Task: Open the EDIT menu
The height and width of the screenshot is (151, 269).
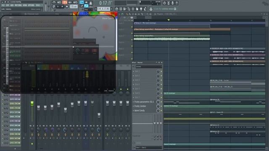Action: [8, 5]
